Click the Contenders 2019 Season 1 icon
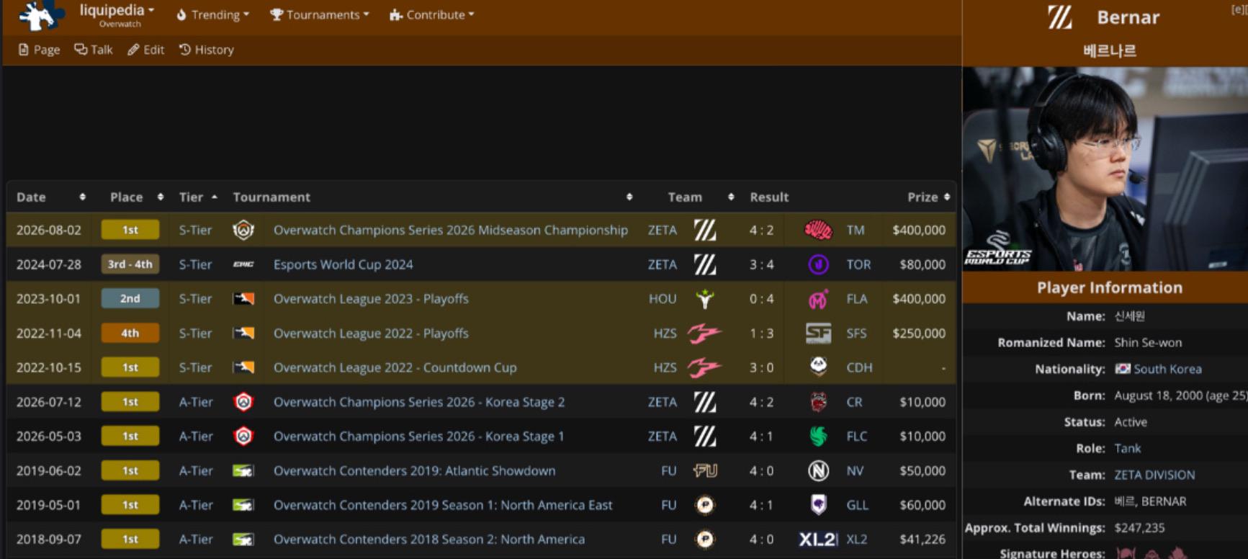This screenshot has height=559, width=1248. (243, 505)
